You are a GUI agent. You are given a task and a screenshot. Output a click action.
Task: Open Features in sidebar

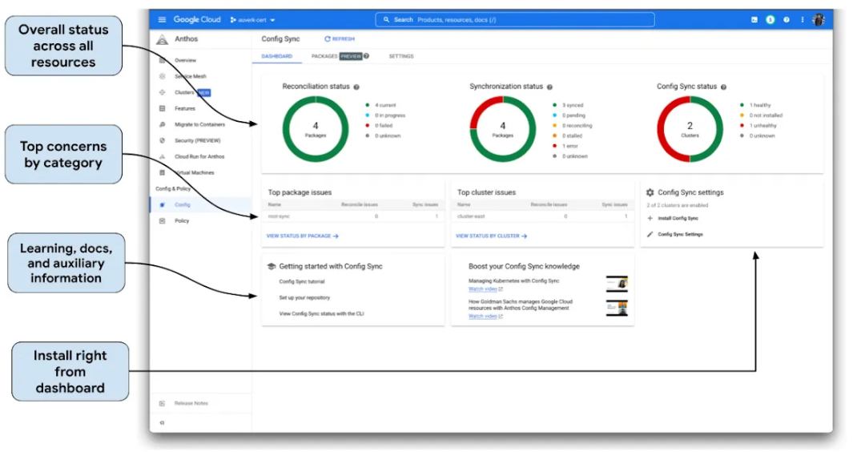point(185,108)
